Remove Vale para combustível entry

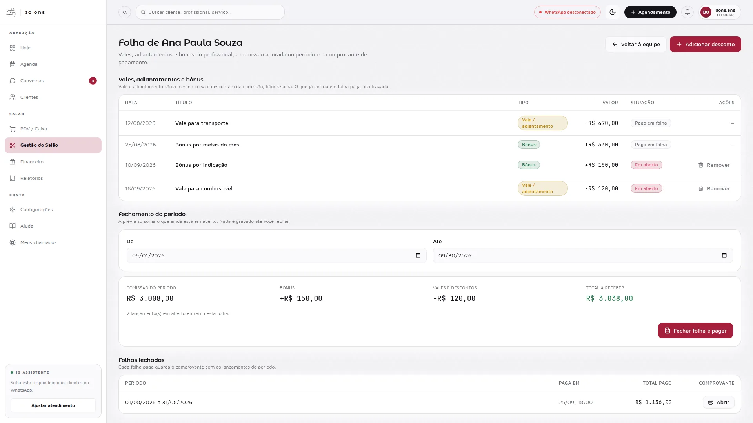714,188
